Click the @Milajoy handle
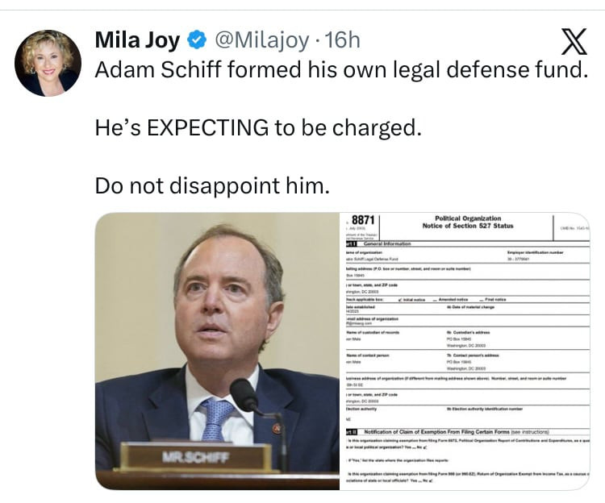The width and height of the screenshot is (605, 503). [257, 39]
